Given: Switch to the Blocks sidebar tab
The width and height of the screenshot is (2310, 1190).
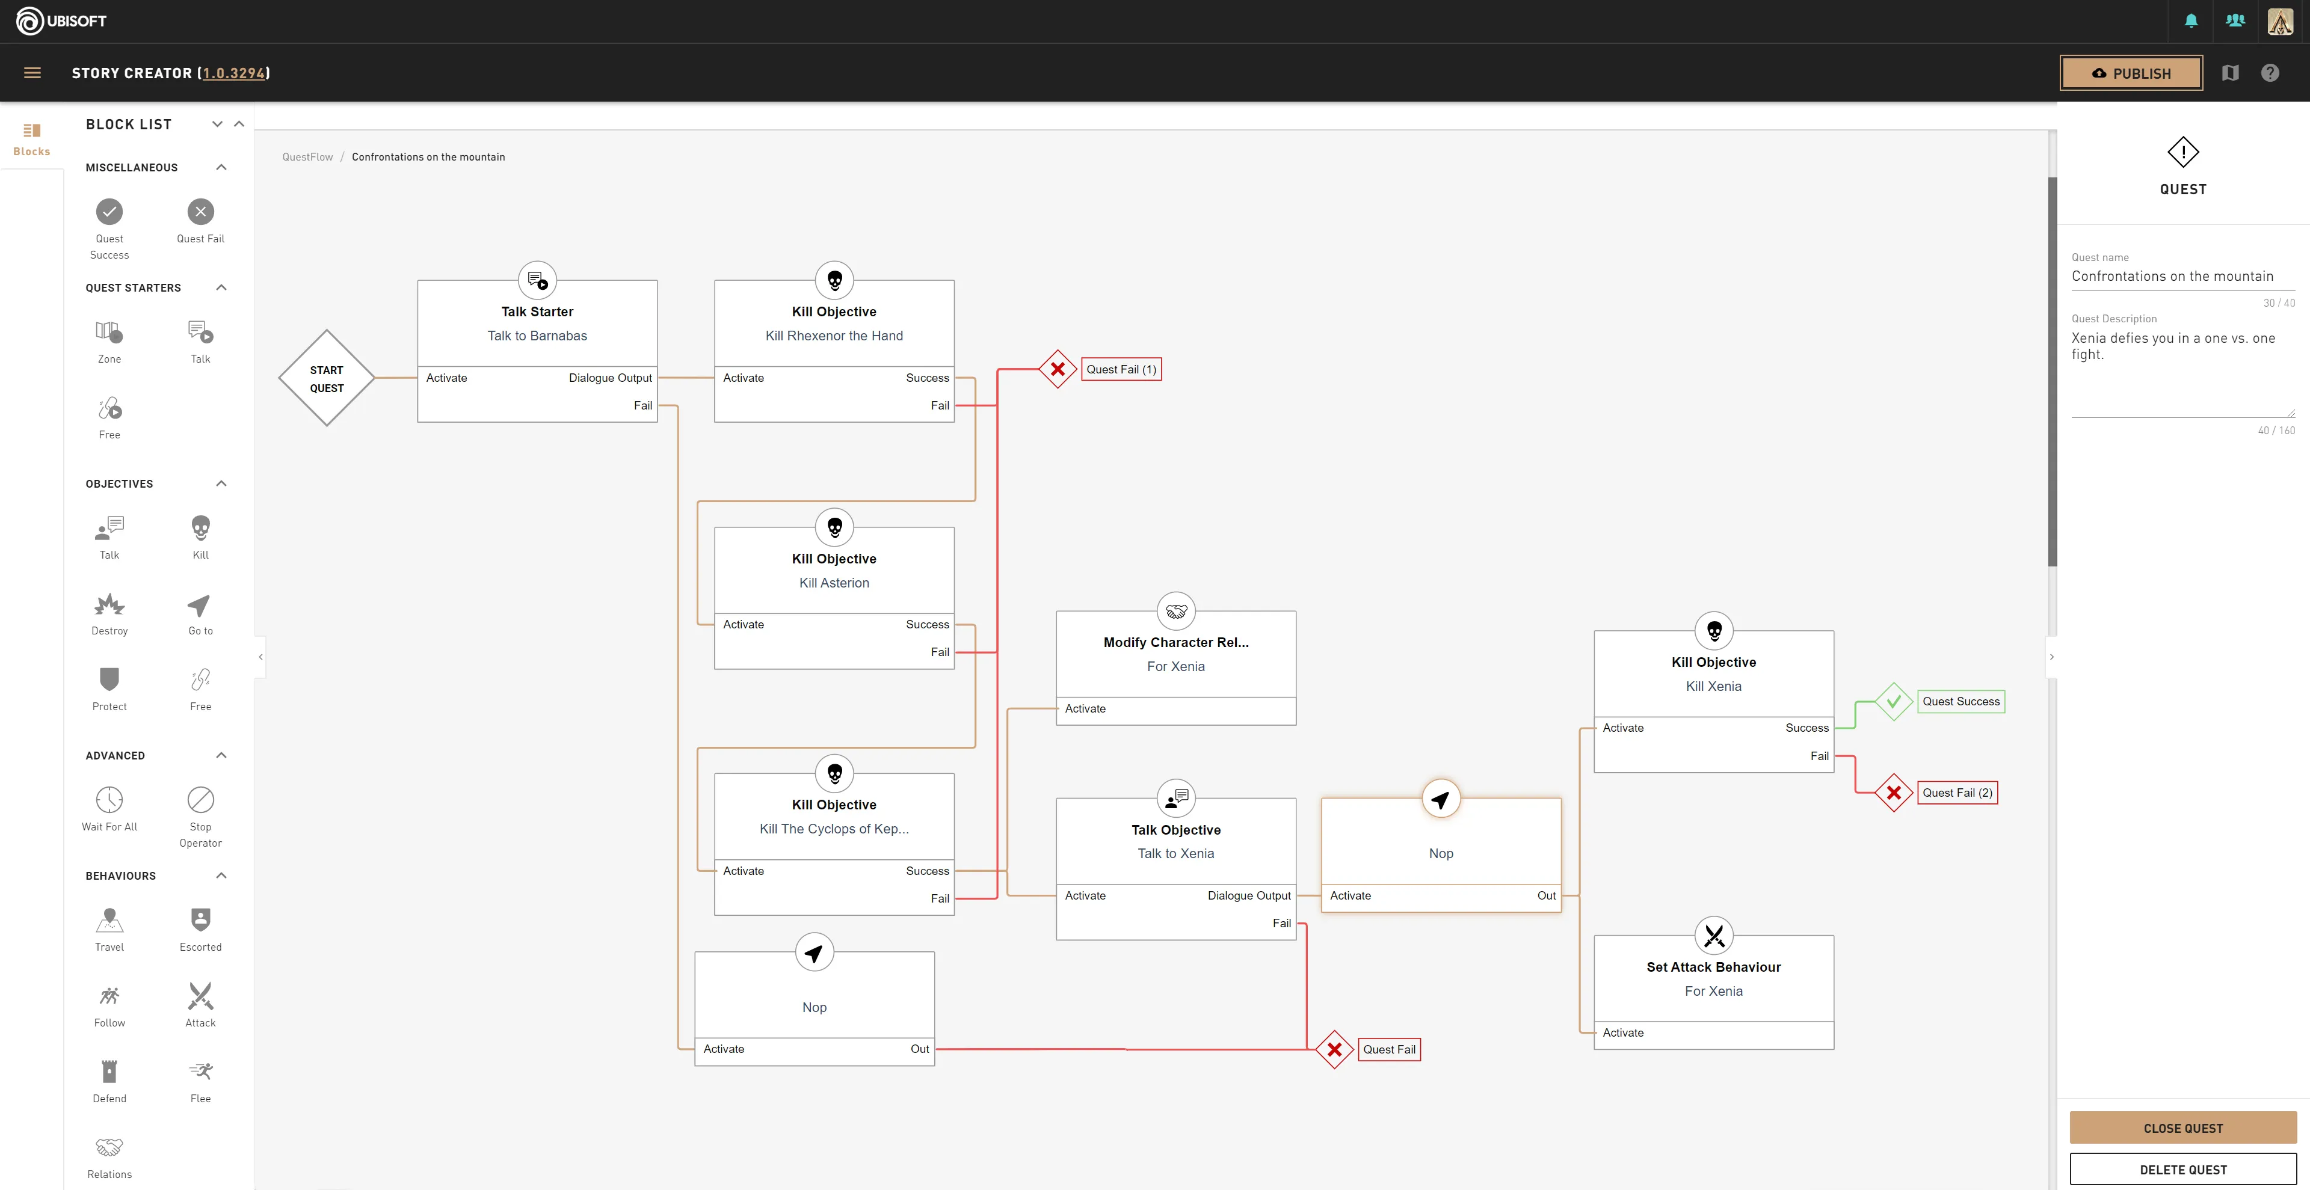Looking at the screenshot, I should coord(31,139).
